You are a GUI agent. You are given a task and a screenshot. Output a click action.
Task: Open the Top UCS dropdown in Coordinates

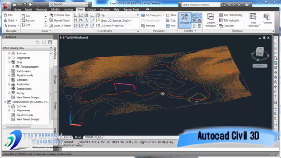tap(118, 15)
